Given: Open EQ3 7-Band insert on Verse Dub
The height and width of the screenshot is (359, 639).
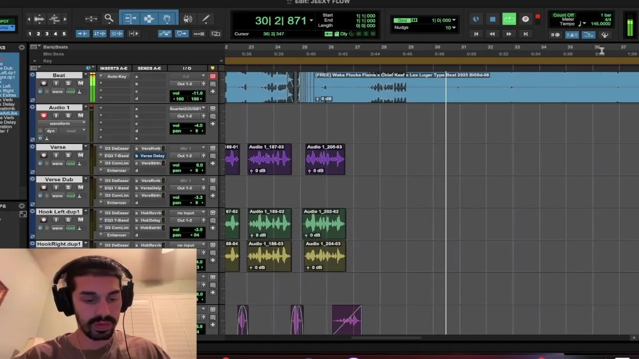Looking at the screenshot, I should point(116,188).
